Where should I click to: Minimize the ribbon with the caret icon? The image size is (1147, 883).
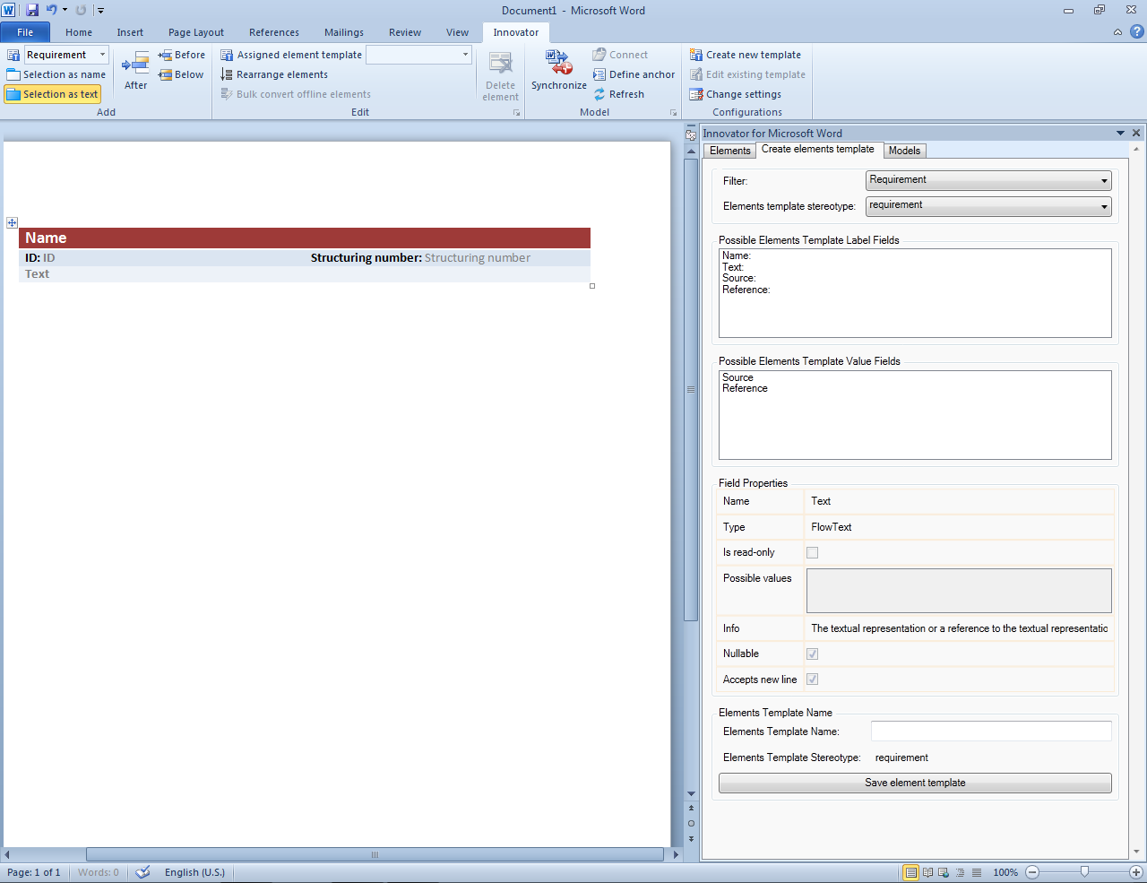(x=1117, y=32)
